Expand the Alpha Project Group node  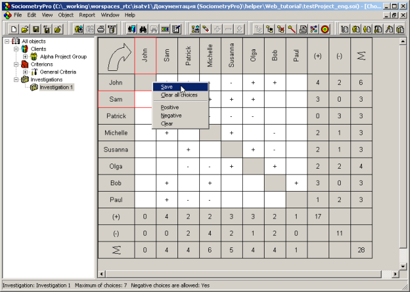point(25,56)
